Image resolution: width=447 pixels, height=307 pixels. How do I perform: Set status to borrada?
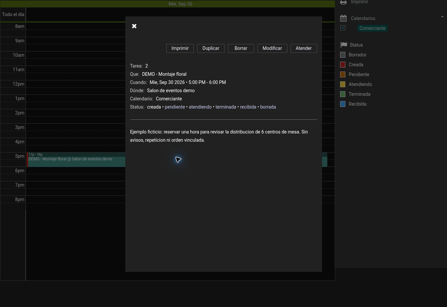point(268,107)
